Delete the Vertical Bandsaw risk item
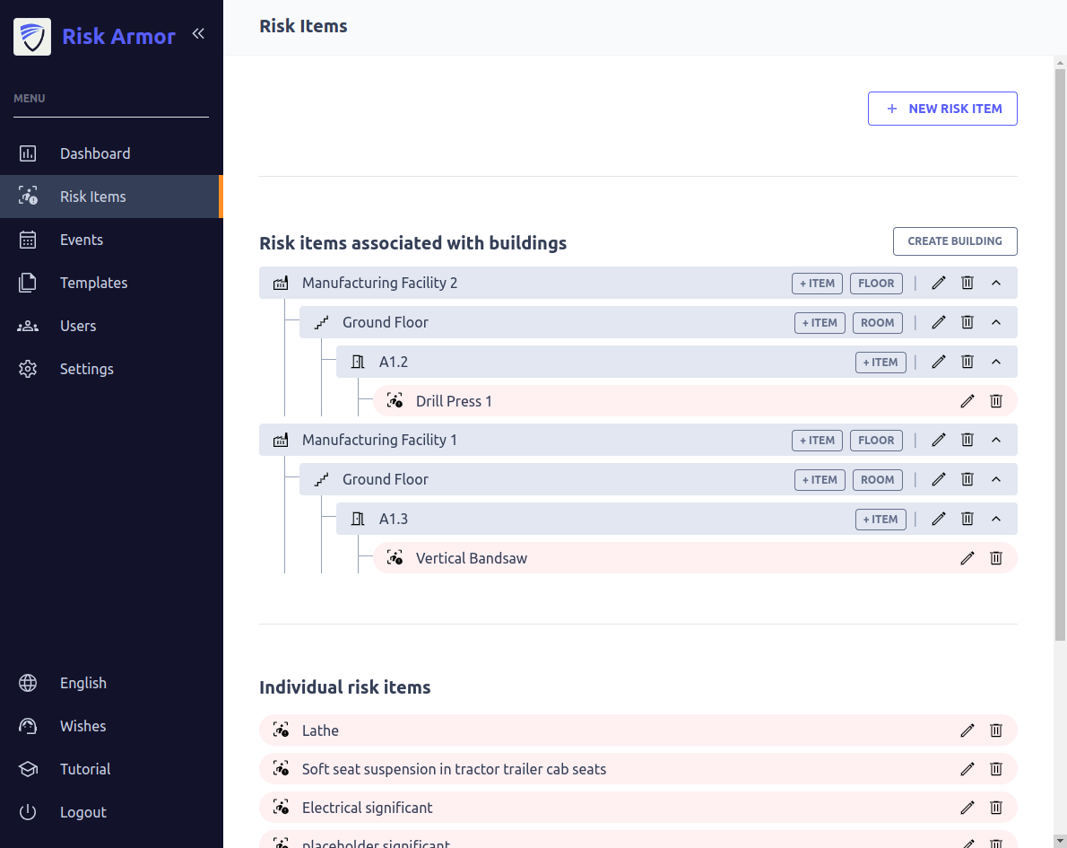 tap(995, 558)
